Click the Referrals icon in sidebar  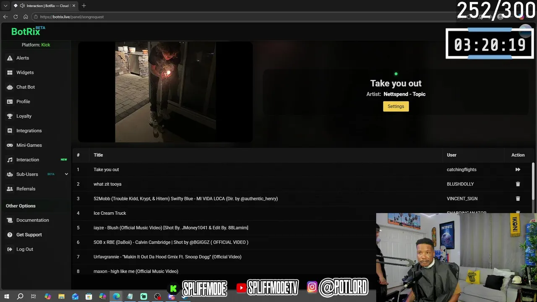[x=10, y=189]
